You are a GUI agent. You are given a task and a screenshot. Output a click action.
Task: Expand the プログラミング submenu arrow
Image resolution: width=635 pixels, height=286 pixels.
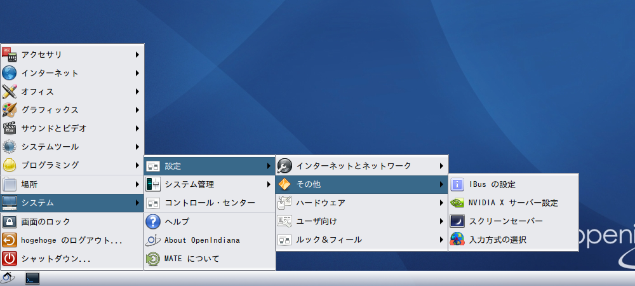tap(138, 165)
